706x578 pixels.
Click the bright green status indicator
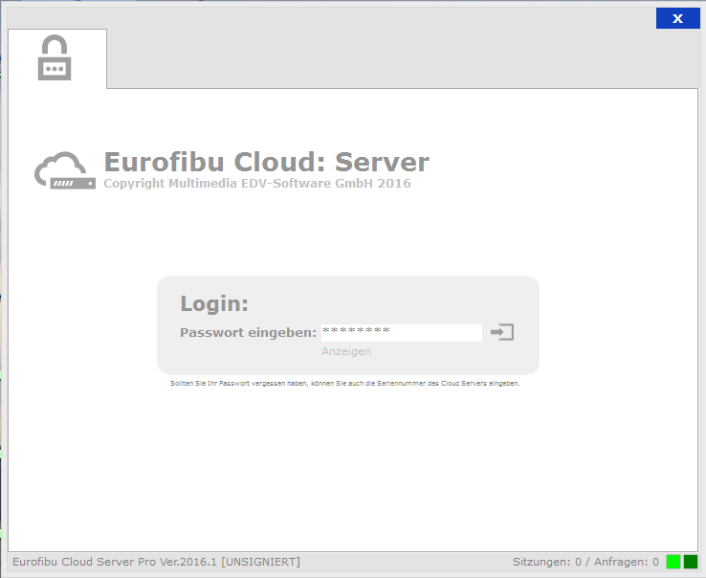point(673,562)
